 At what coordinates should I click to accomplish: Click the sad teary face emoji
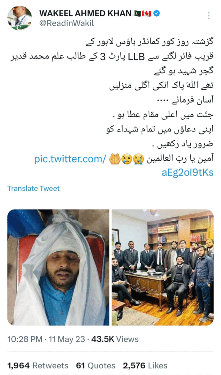tap(127, 159)
